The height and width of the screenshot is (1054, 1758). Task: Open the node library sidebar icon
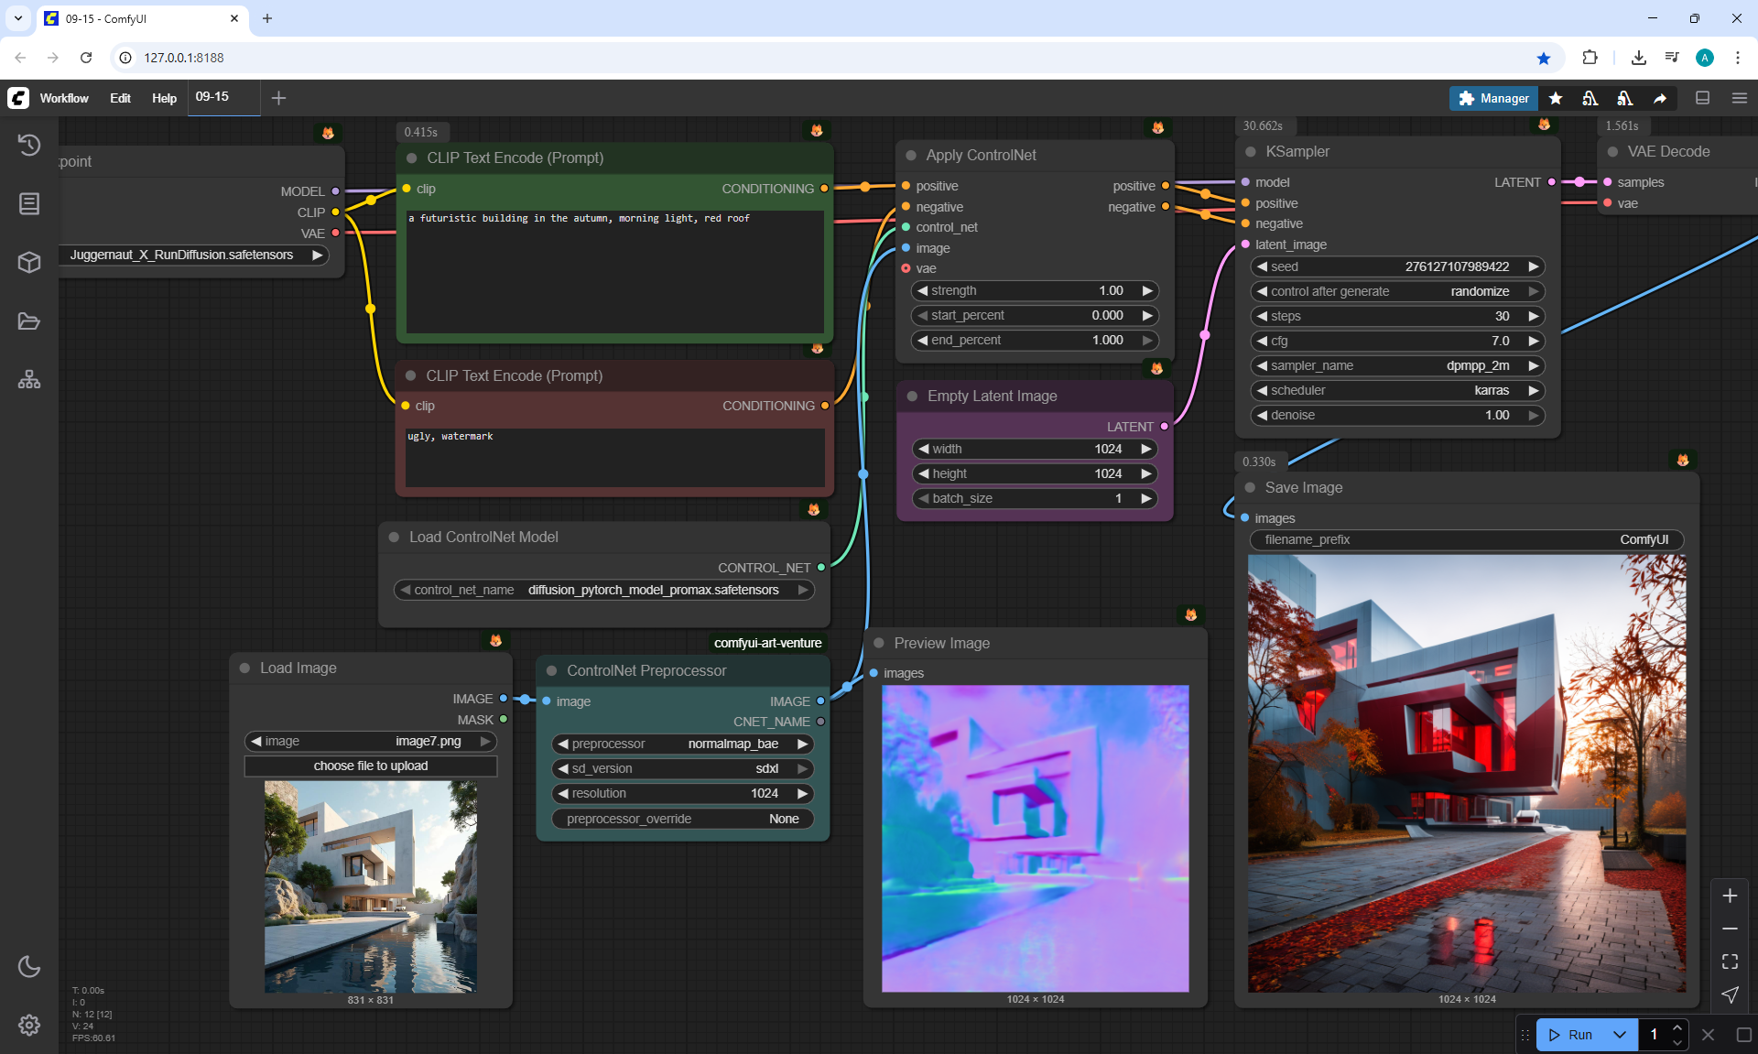click(x=29, y=203)
